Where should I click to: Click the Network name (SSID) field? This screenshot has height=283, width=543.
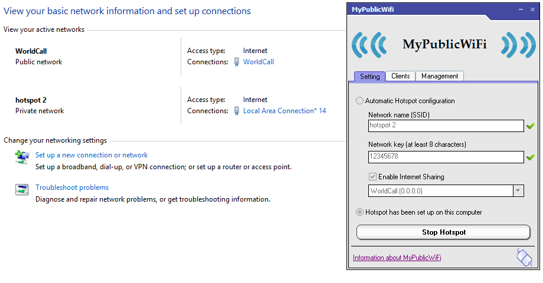click(446, 126)
